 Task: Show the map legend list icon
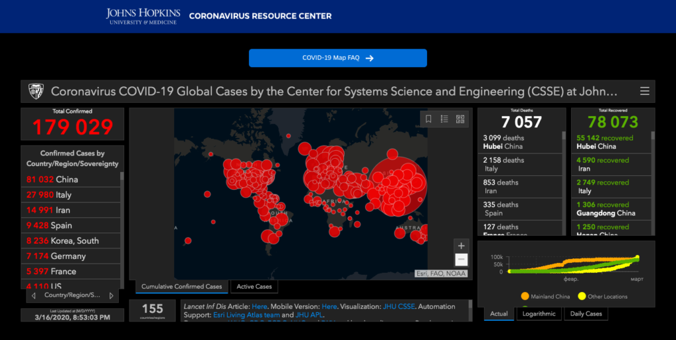(x=444, y=119)
